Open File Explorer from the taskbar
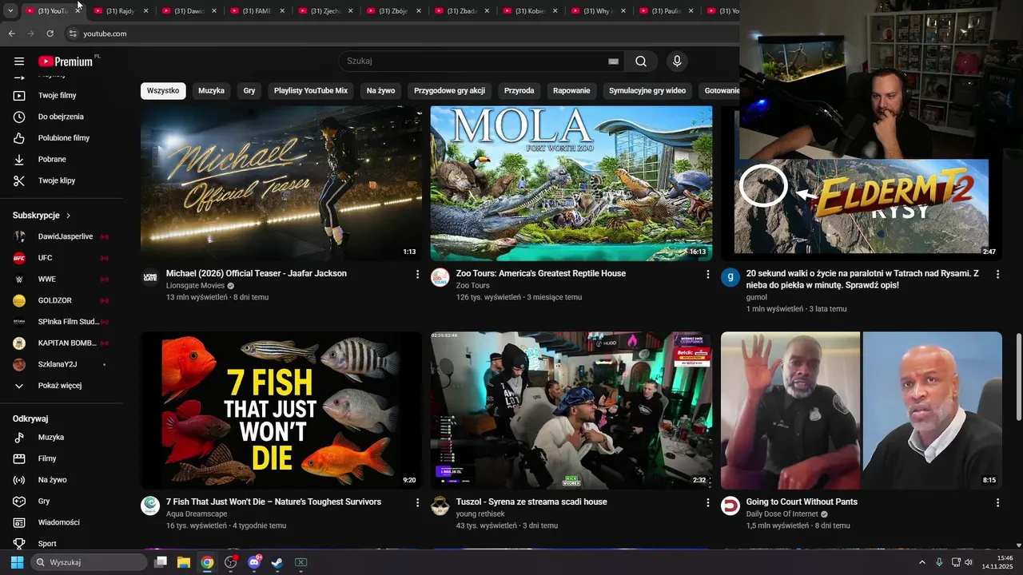1023x575 pixels. (x=184, y=562)
